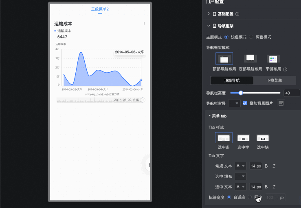Collapse the 导航框架 section
301x208 pixels.
[209, 26]
